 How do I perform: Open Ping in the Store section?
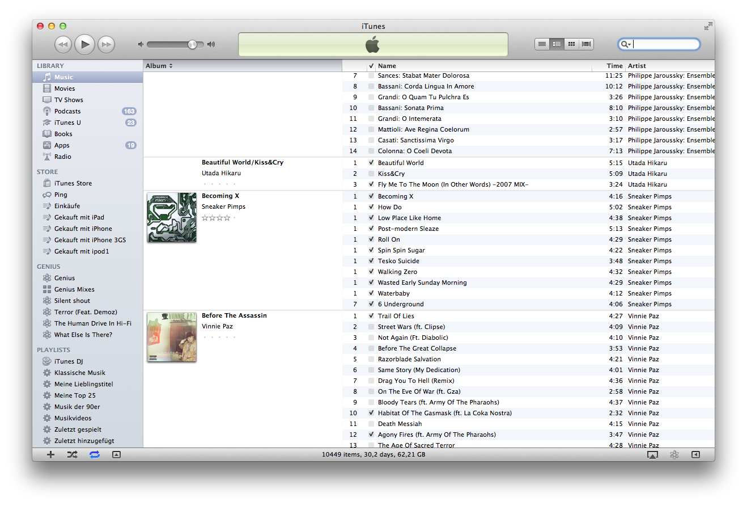[x=87, y=195]
